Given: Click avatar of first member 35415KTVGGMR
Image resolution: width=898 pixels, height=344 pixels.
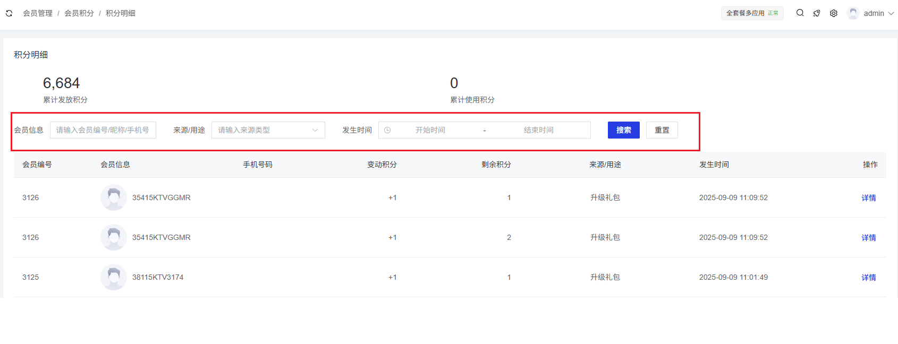Looking at the screenshot, I should [113, 197].
